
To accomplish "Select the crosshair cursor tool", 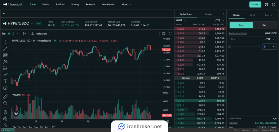I will point(5,42).
